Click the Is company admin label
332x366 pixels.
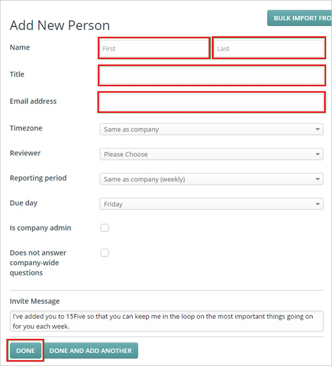coord(40,228)
